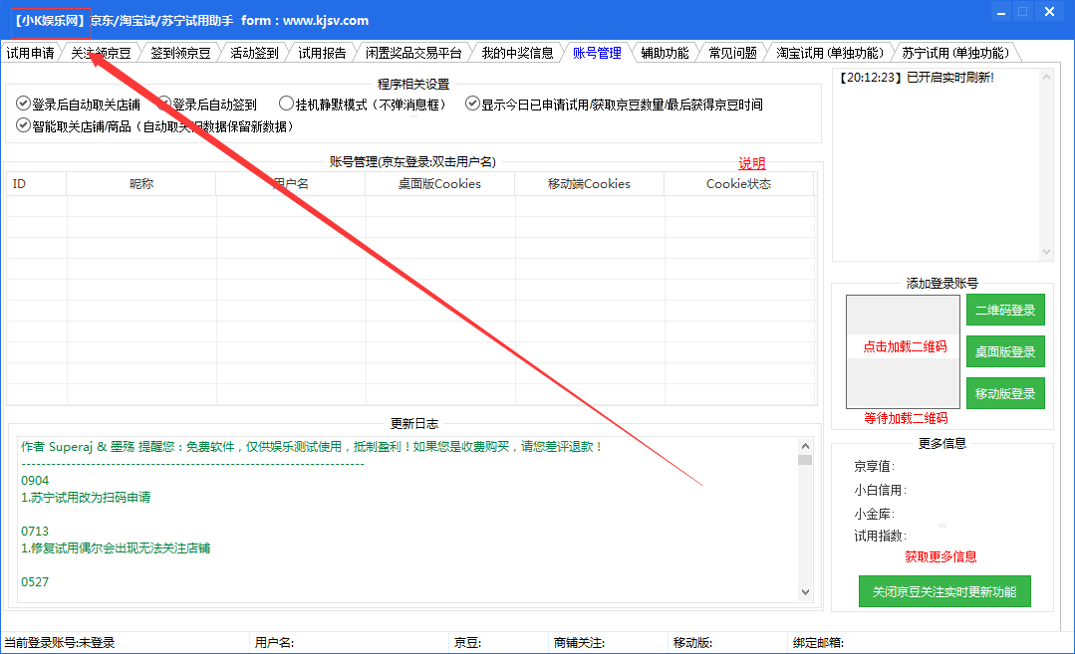Viewport: 1075px width, 654px height.
Task: Click the 桌面版Cookies column header
Action: tap(440, 183)
